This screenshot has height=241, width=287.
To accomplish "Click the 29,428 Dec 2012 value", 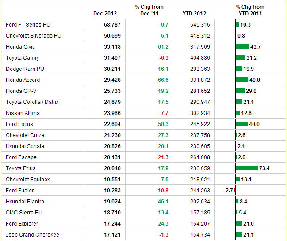I will point(112,80).
